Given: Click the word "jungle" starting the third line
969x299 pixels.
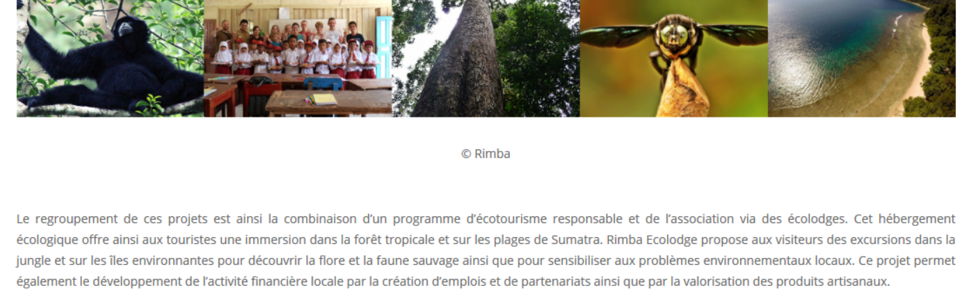Looking at the screenshot, I should point(33,261).
